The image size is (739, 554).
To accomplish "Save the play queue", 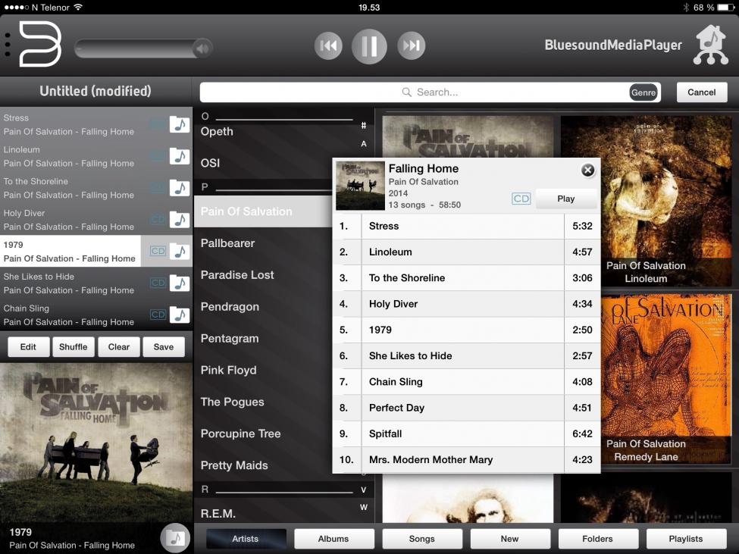I will [x=164, y=346].
